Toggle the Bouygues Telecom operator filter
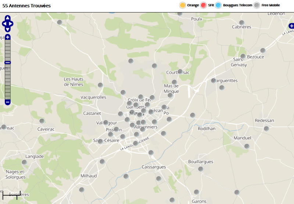The width and height of the screenshot is (294, 204). (218, 5)
